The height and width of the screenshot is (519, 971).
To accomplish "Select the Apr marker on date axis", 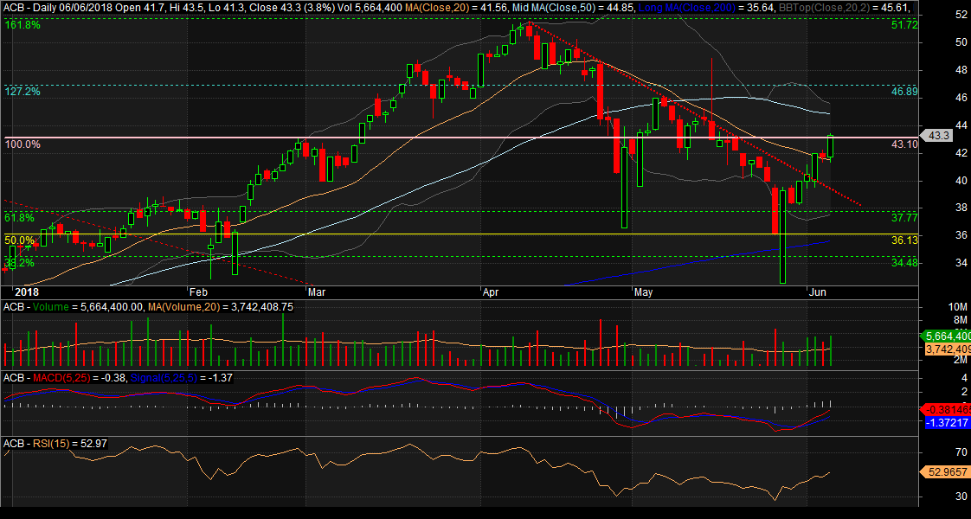I will click(491, 292).
